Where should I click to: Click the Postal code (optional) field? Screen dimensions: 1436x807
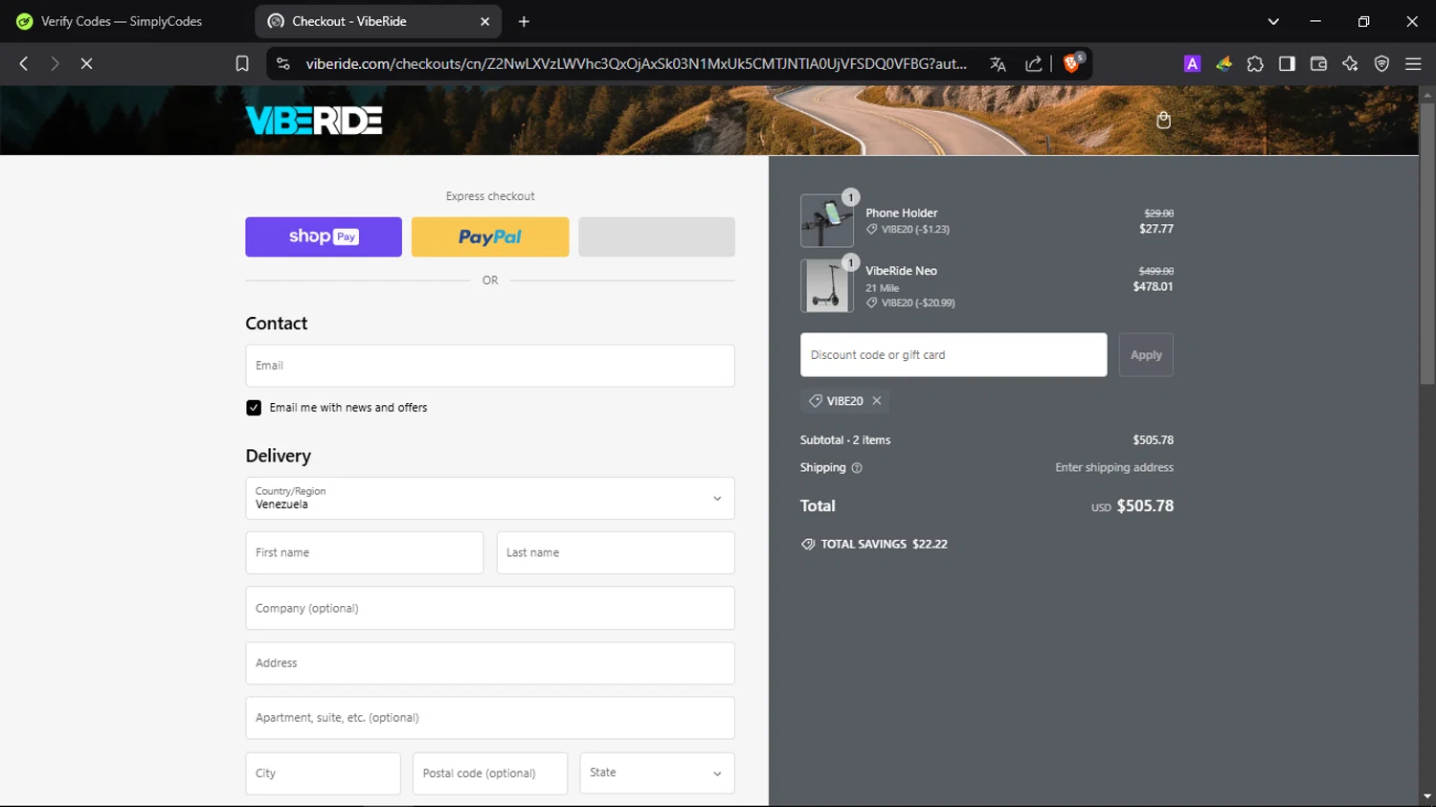tap(490, 773)
